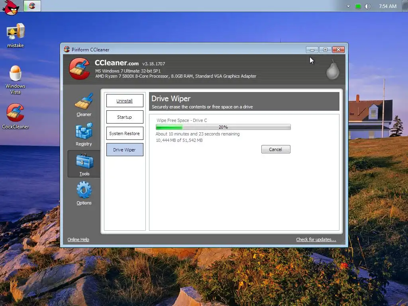Switch to the Uninstall tab

point(125,101)
